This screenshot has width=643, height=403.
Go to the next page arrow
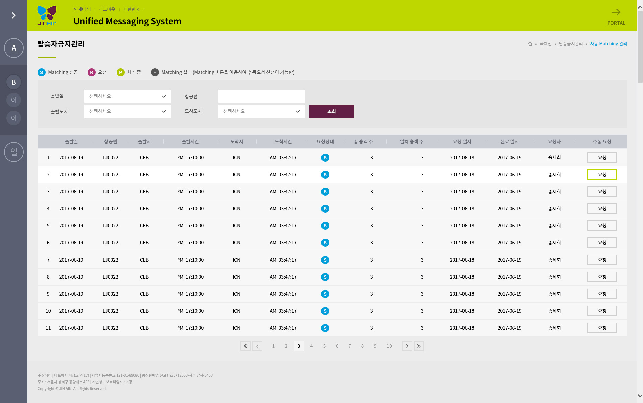407,346
